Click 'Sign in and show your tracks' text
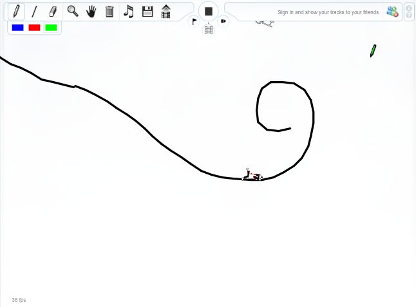This screenshot has height=307, width=416. tap(328, 12)
